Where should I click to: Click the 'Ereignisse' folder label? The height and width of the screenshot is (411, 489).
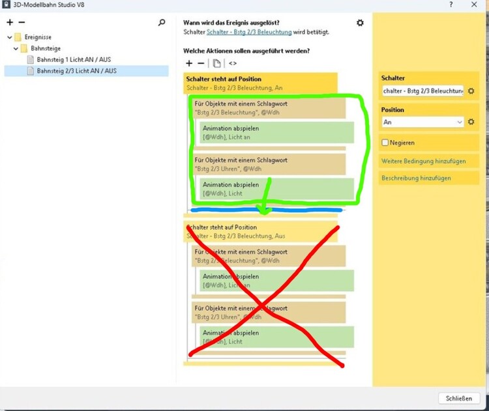click(x=38, y=37)
